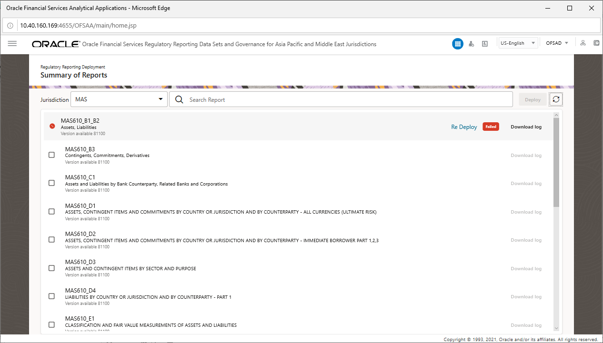
Task: Click the blue applications grid icon
Action: (x=457, y=44)
